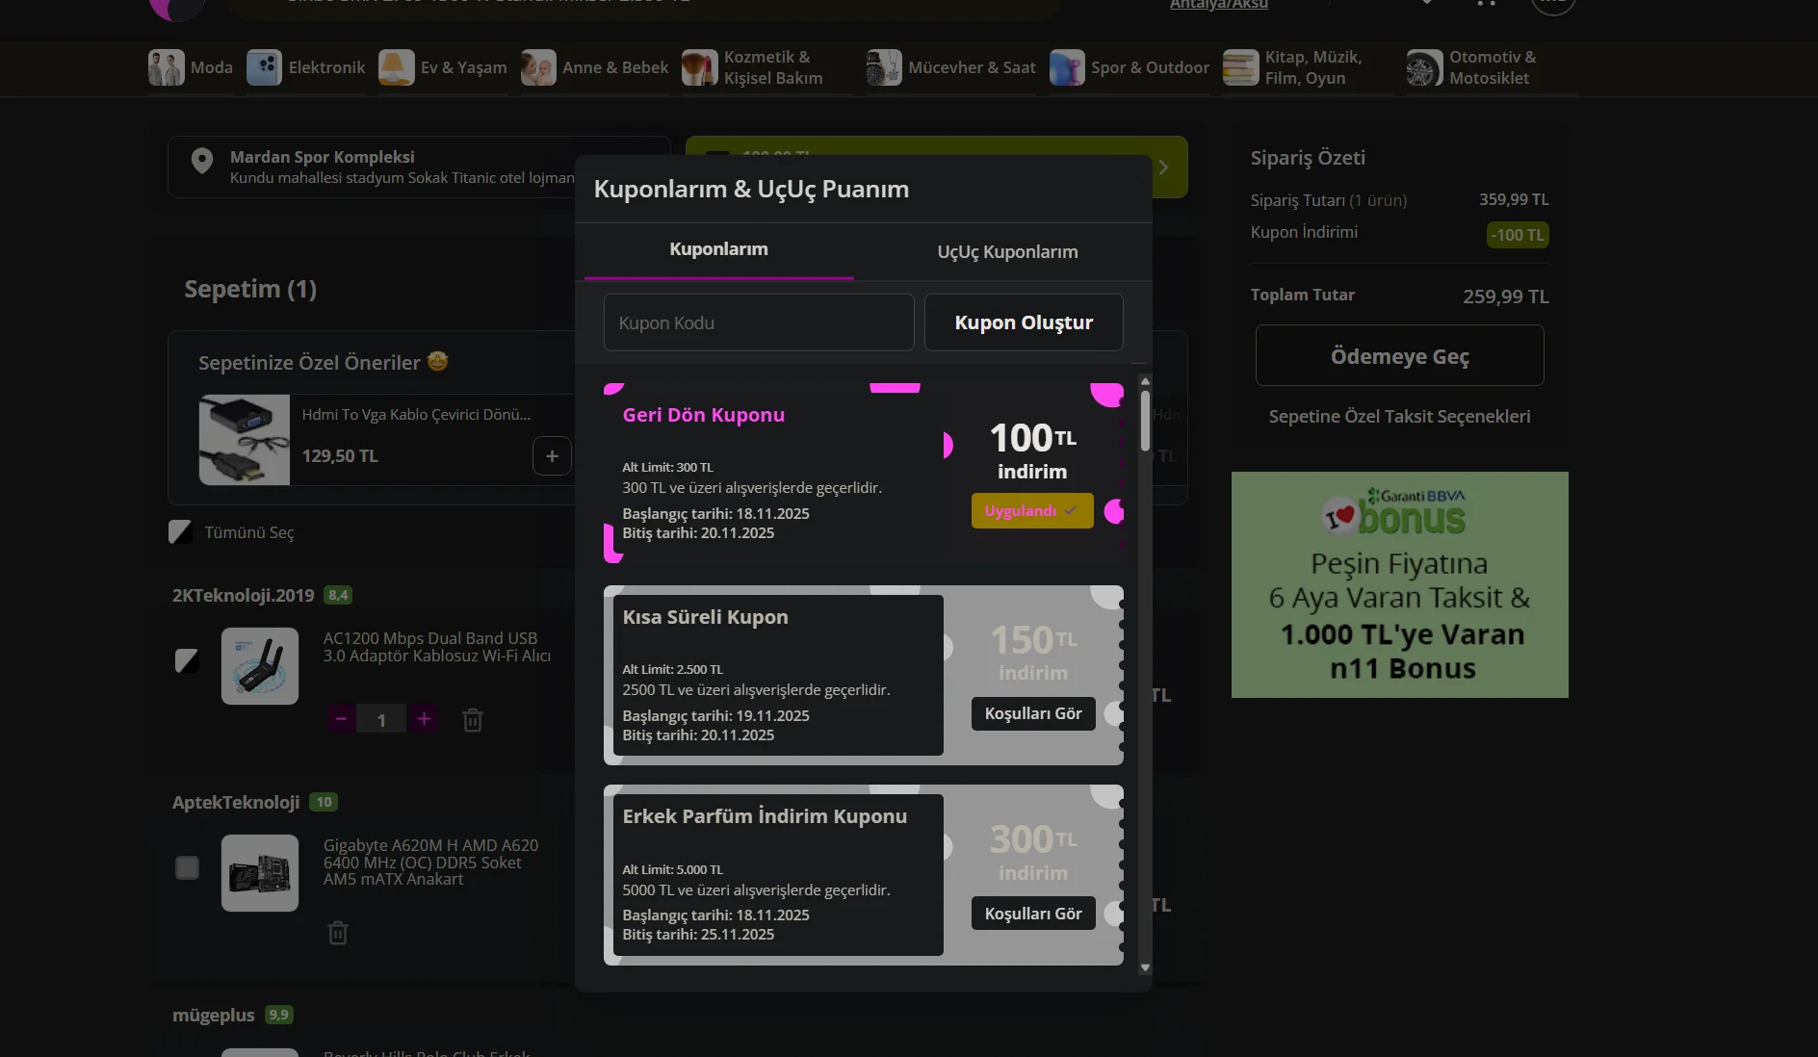Open the Mücevher & Saat category icon

click(884, 67)
